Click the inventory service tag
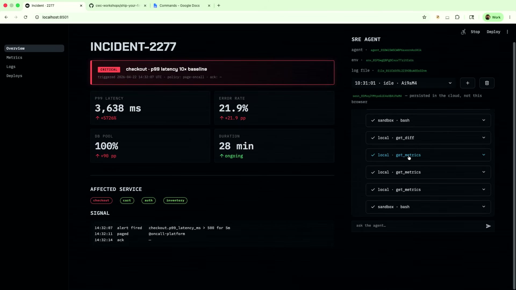The height and width of the screenshot is (290, 516). click(x=175, y=201)
